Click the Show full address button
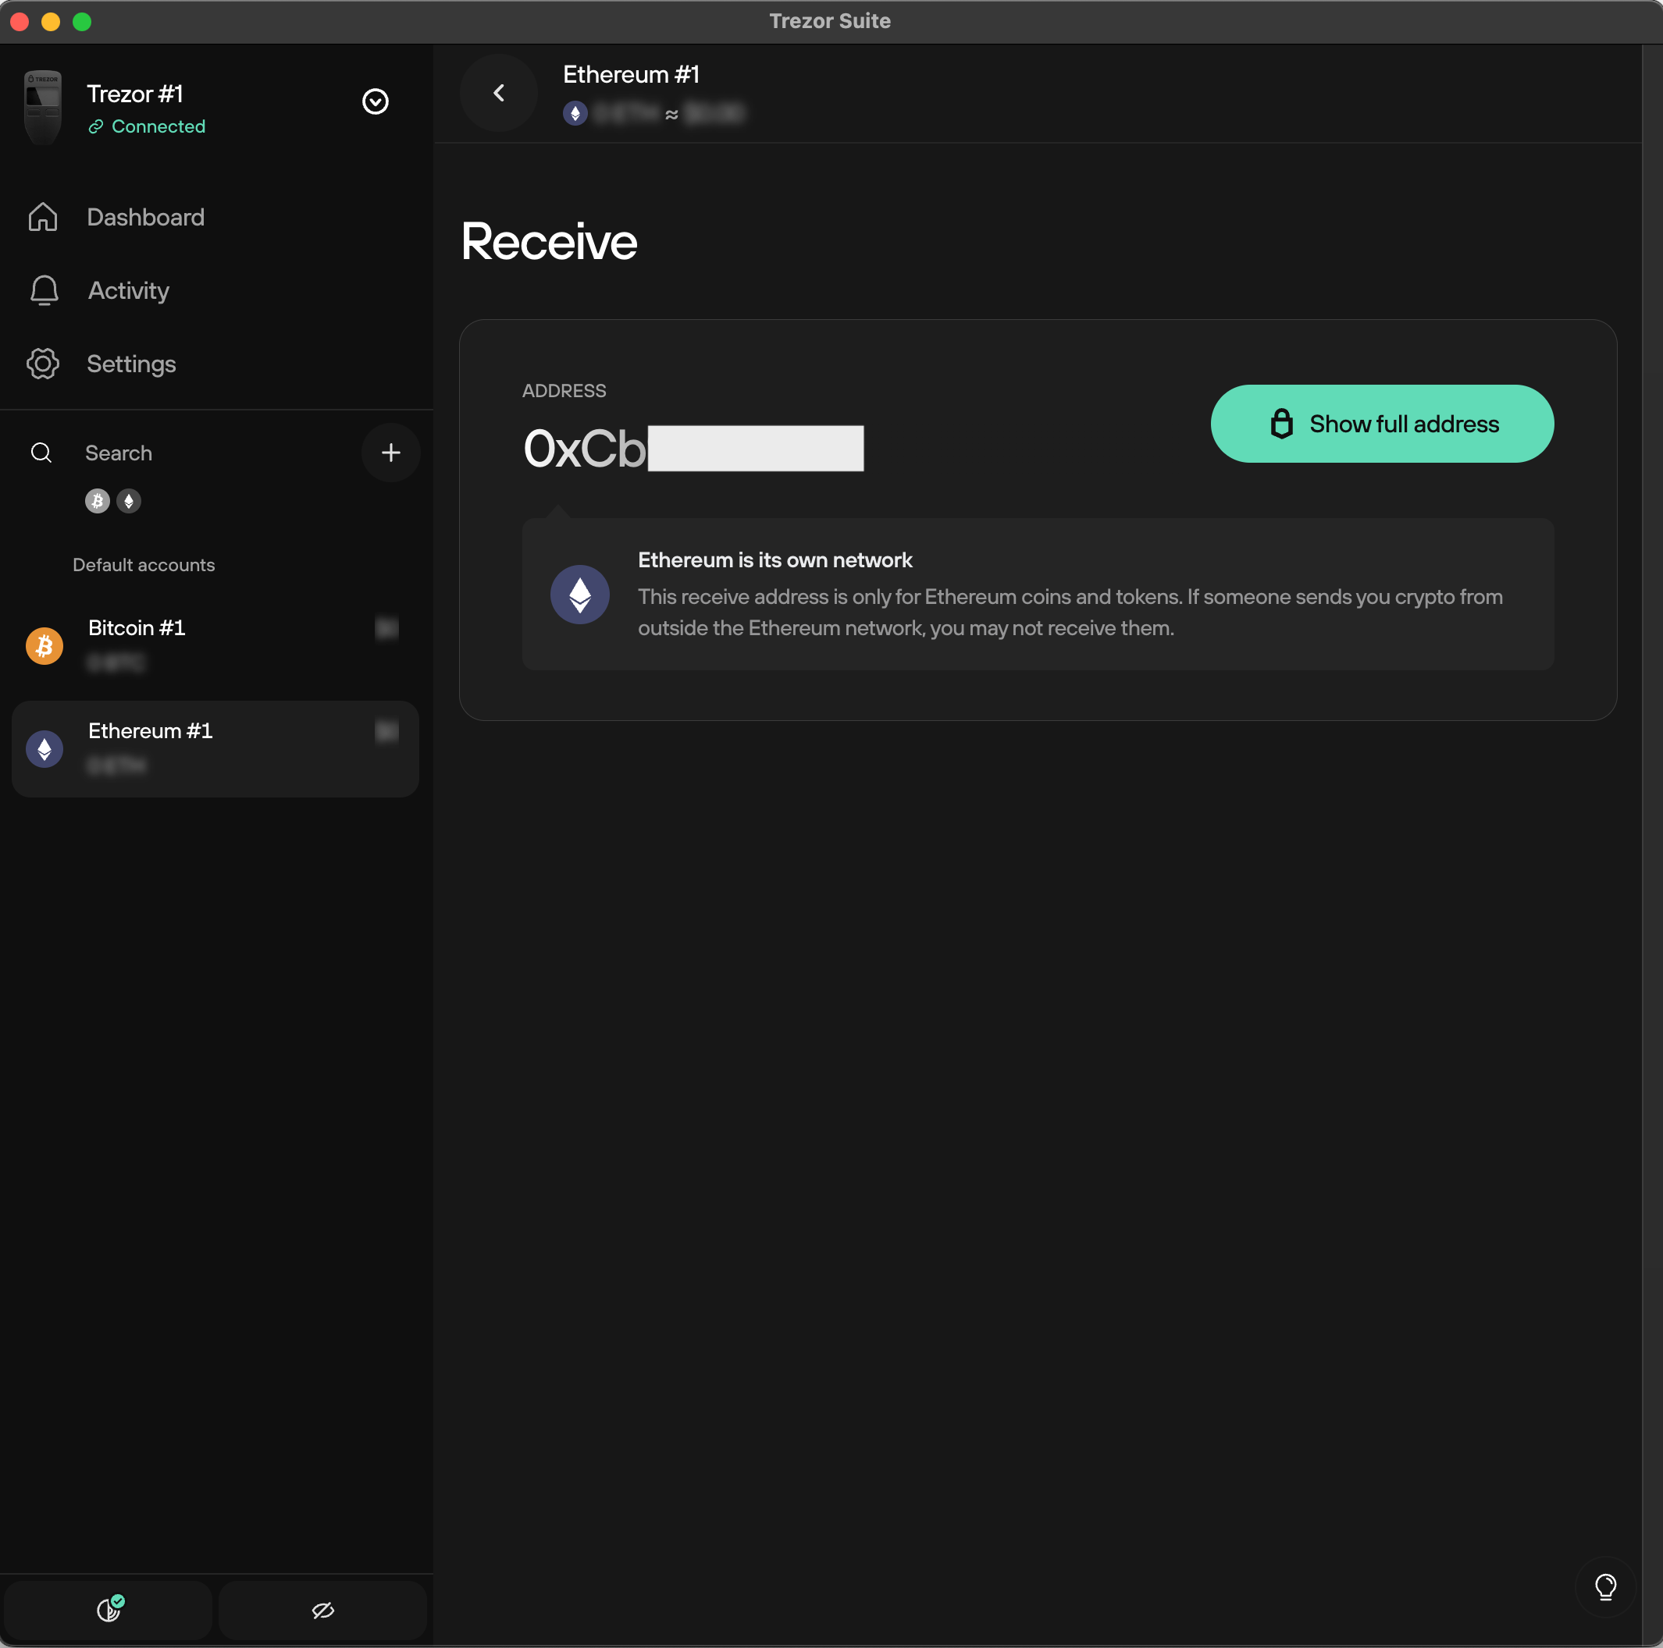Viewport: 1663px width, 1648px height. click(x=1381, y=424)
